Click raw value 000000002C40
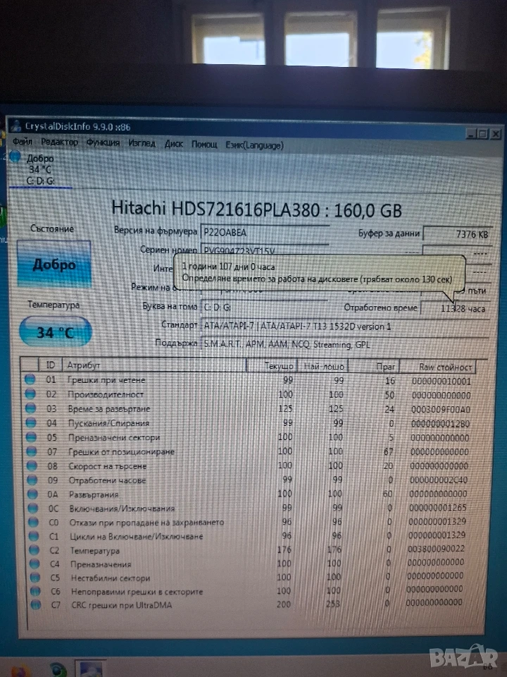 [439, 480]
